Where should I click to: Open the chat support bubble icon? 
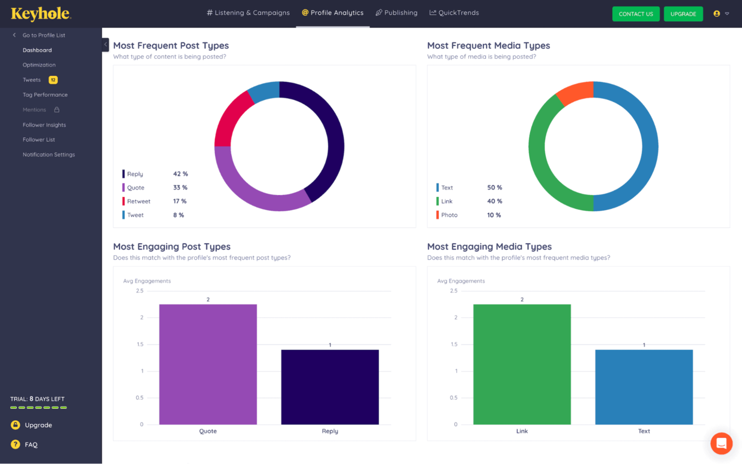(721, 443)
